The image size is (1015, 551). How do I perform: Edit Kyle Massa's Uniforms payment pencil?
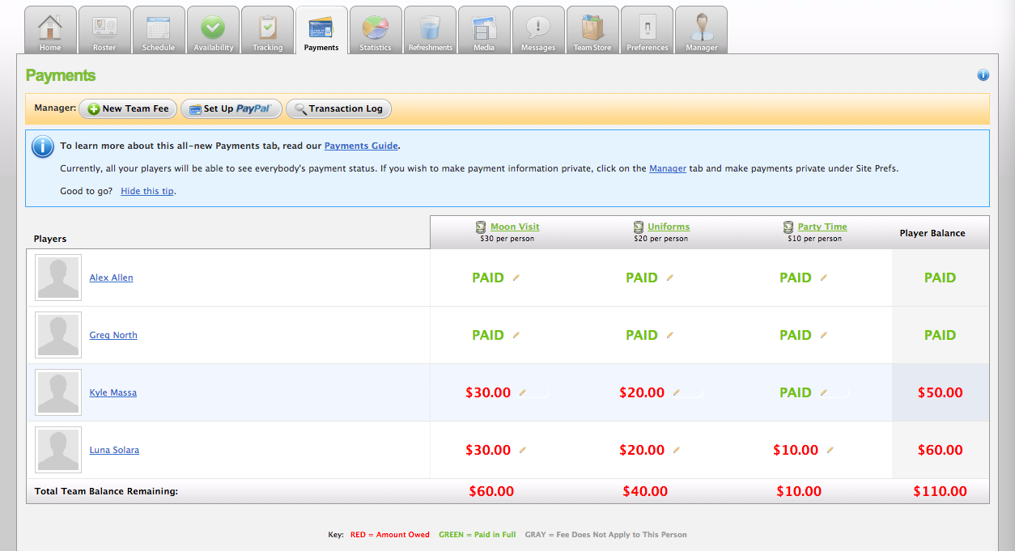click(677, 392)
